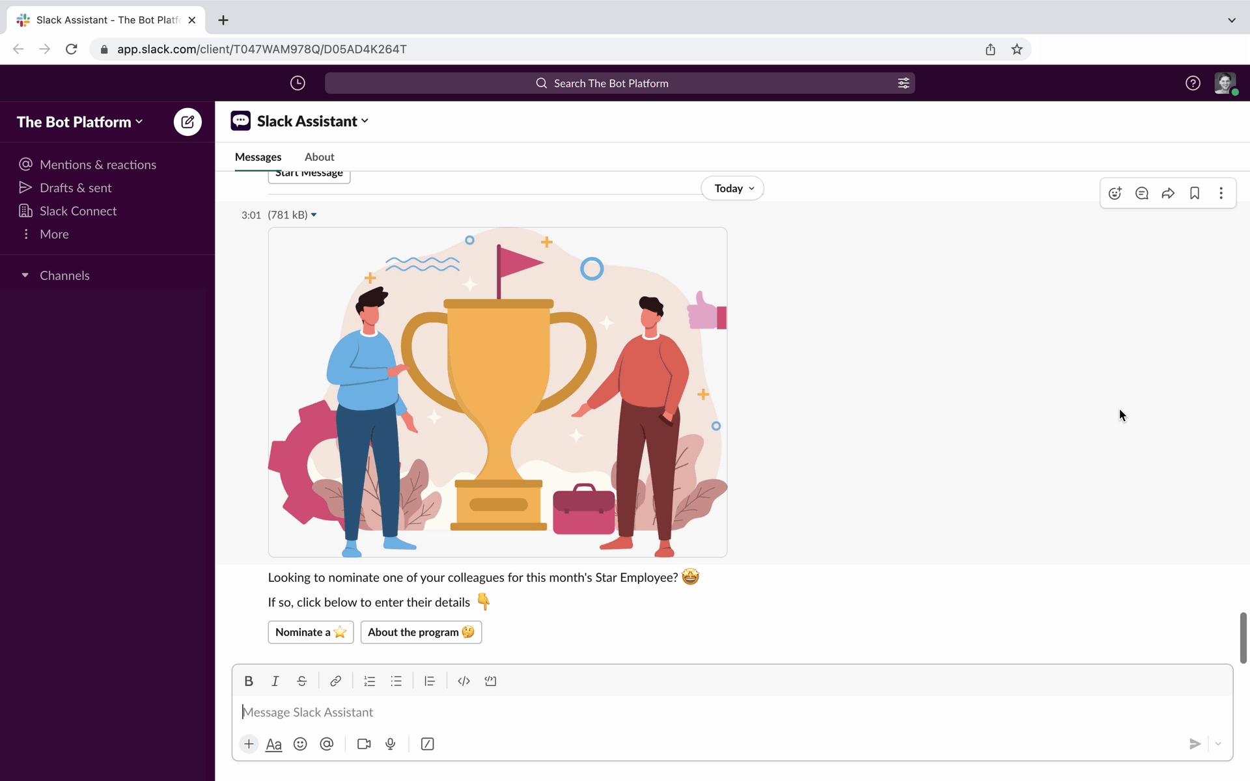Open slash command shortcuts
Viewport: 1250px width, 781px height.
click(428, 744)
